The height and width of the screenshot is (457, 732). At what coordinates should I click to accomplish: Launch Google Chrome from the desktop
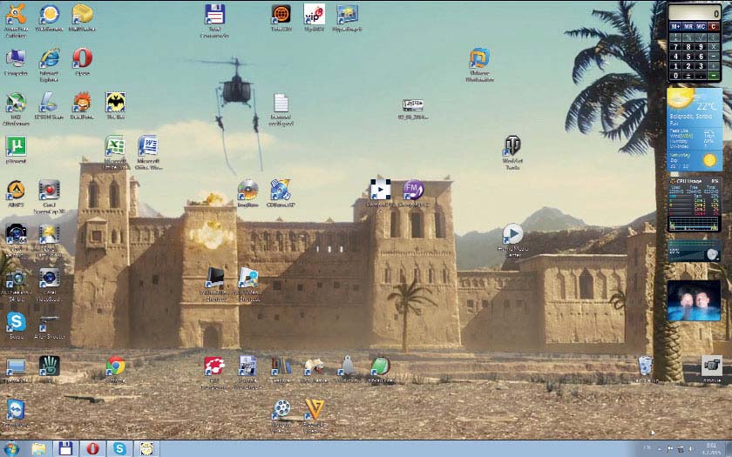point(115,366)
